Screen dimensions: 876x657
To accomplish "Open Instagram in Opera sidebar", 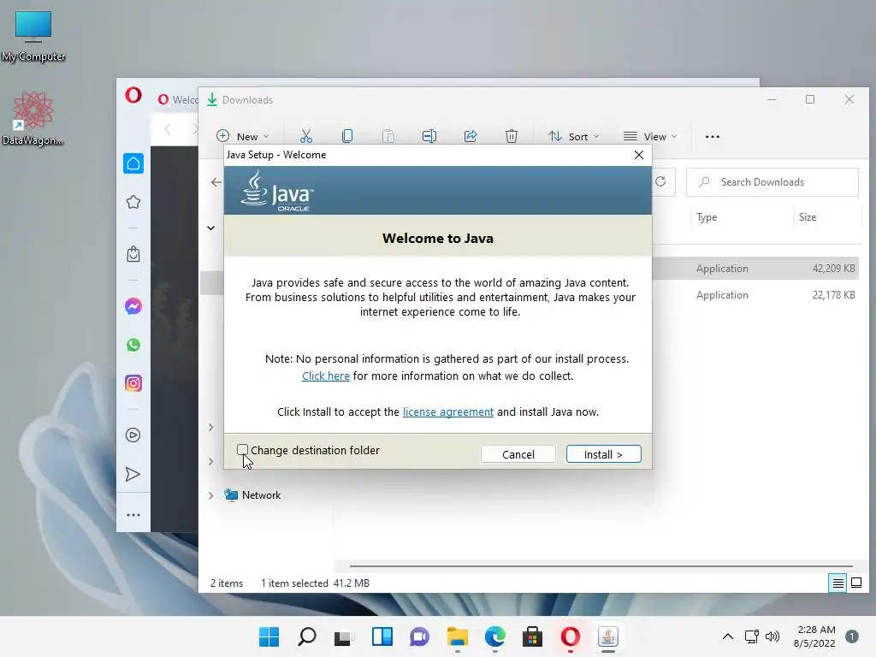I will [x=133, y=383].
